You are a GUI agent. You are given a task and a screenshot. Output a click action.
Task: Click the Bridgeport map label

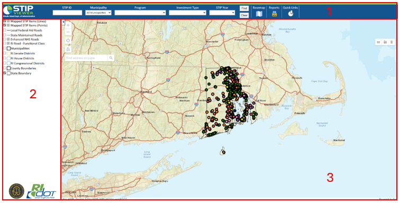(108, 151)
